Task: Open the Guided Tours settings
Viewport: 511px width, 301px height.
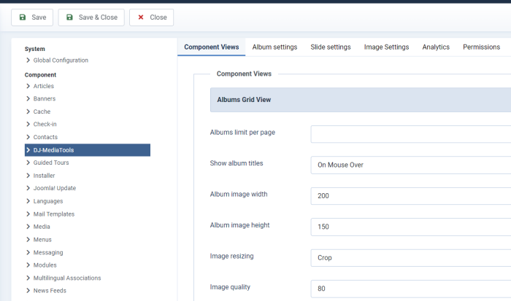Action: tap(51, 163)
